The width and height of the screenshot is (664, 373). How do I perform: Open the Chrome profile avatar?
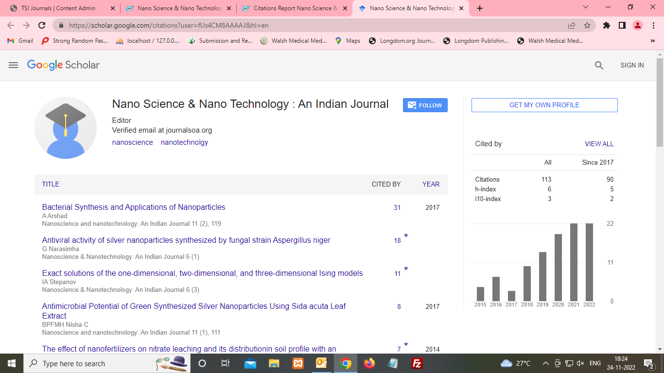(x=638, y=25)
